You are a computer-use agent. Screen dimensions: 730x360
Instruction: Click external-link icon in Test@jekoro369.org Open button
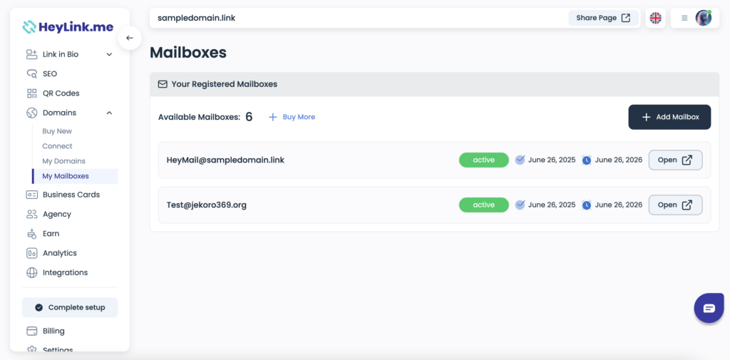coord(687,205)
